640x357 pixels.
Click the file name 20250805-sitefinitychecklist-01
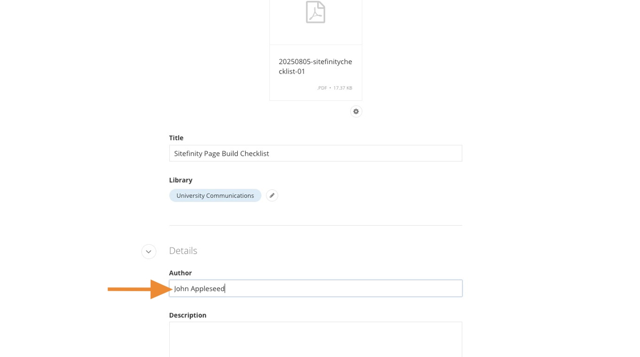(315, 66)
